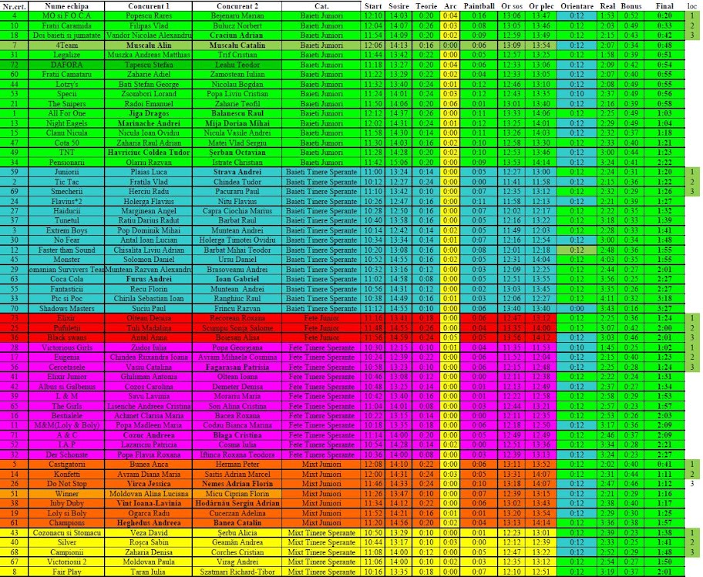Select team cell 'MO si F.O.C.A'
This screenshot has width=703, height=577.
66,15
